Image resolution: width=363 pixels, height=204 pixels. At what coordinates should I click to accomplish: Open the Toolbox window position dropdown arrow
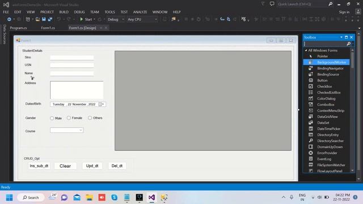coord(341,37)
